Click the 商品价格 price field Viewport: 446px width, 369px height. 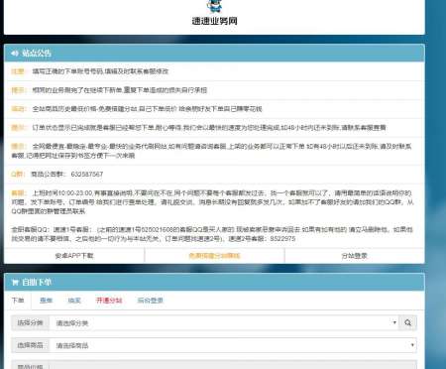(x=233, y=365)
